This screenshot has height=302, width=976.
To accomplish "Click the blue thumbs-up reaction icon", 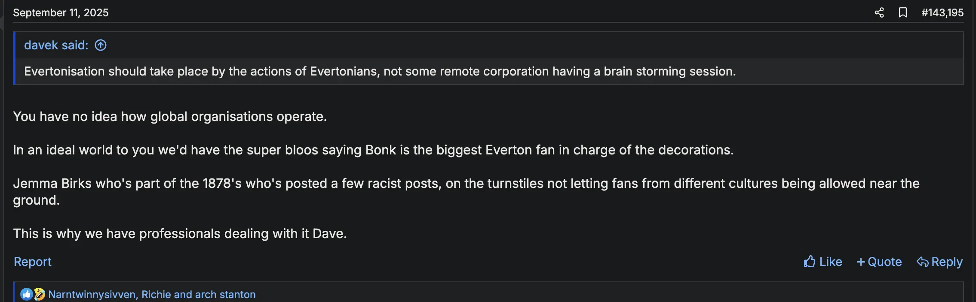I will [x=26, y=294].
